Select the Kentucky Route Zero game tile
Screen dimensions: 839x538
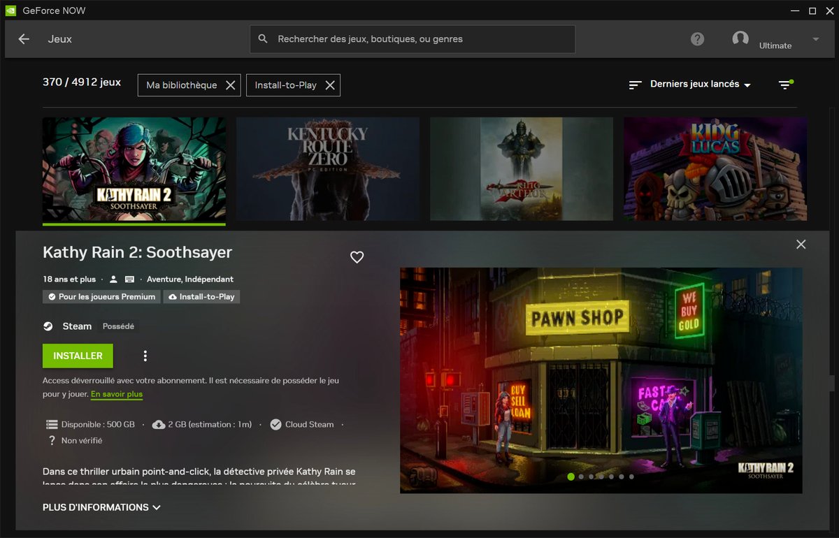click(327, 168)
